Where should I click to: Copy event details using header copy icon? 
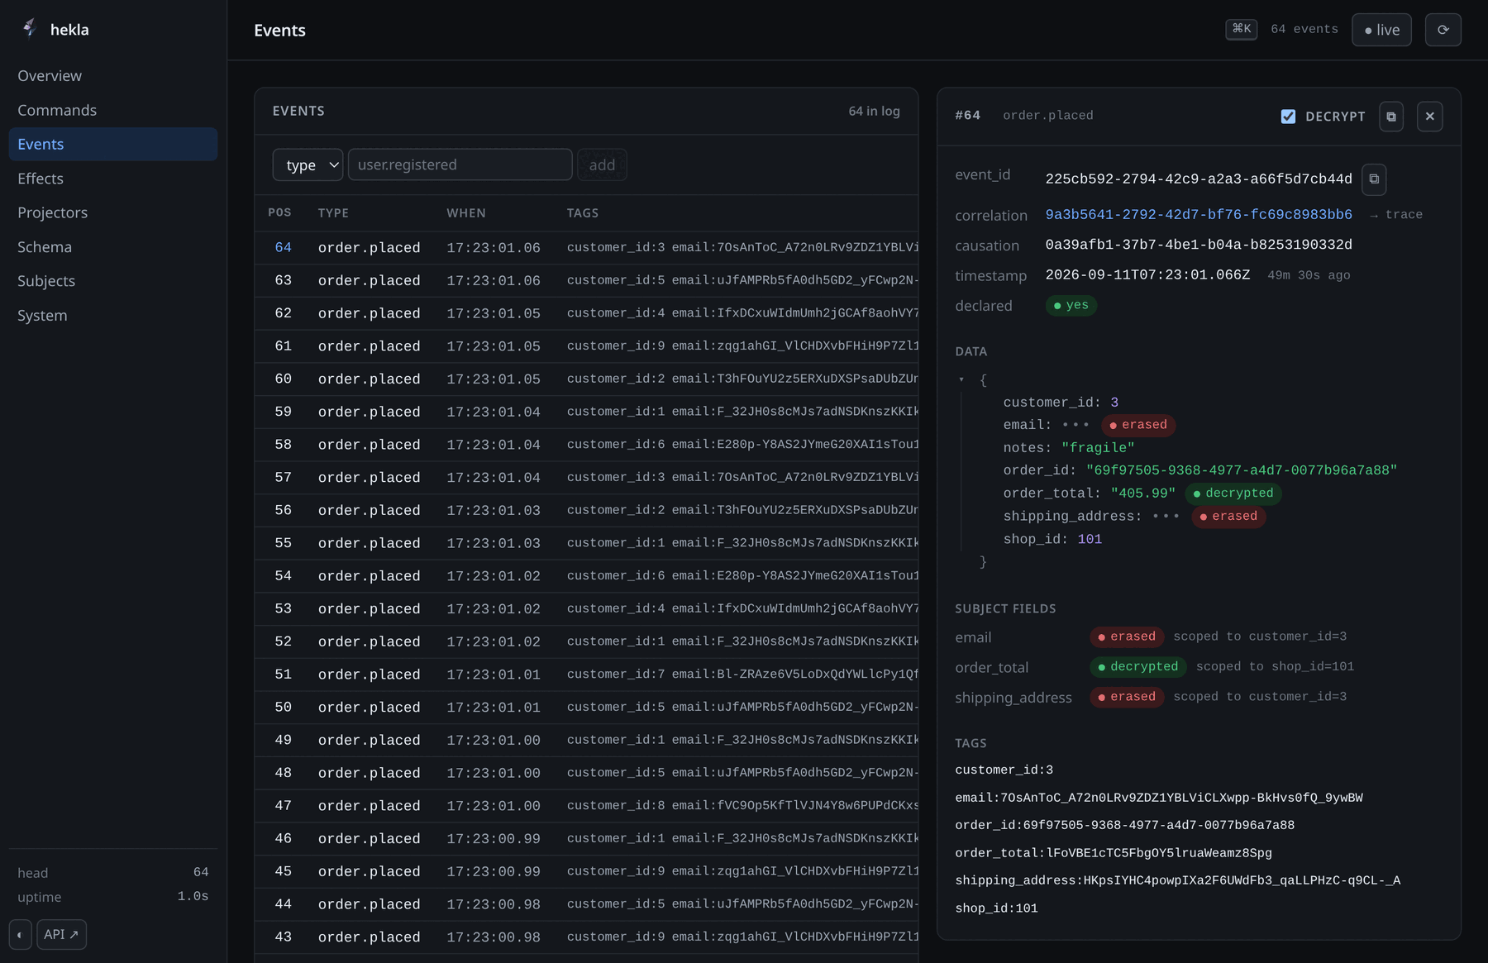(x=1390, y=117)
